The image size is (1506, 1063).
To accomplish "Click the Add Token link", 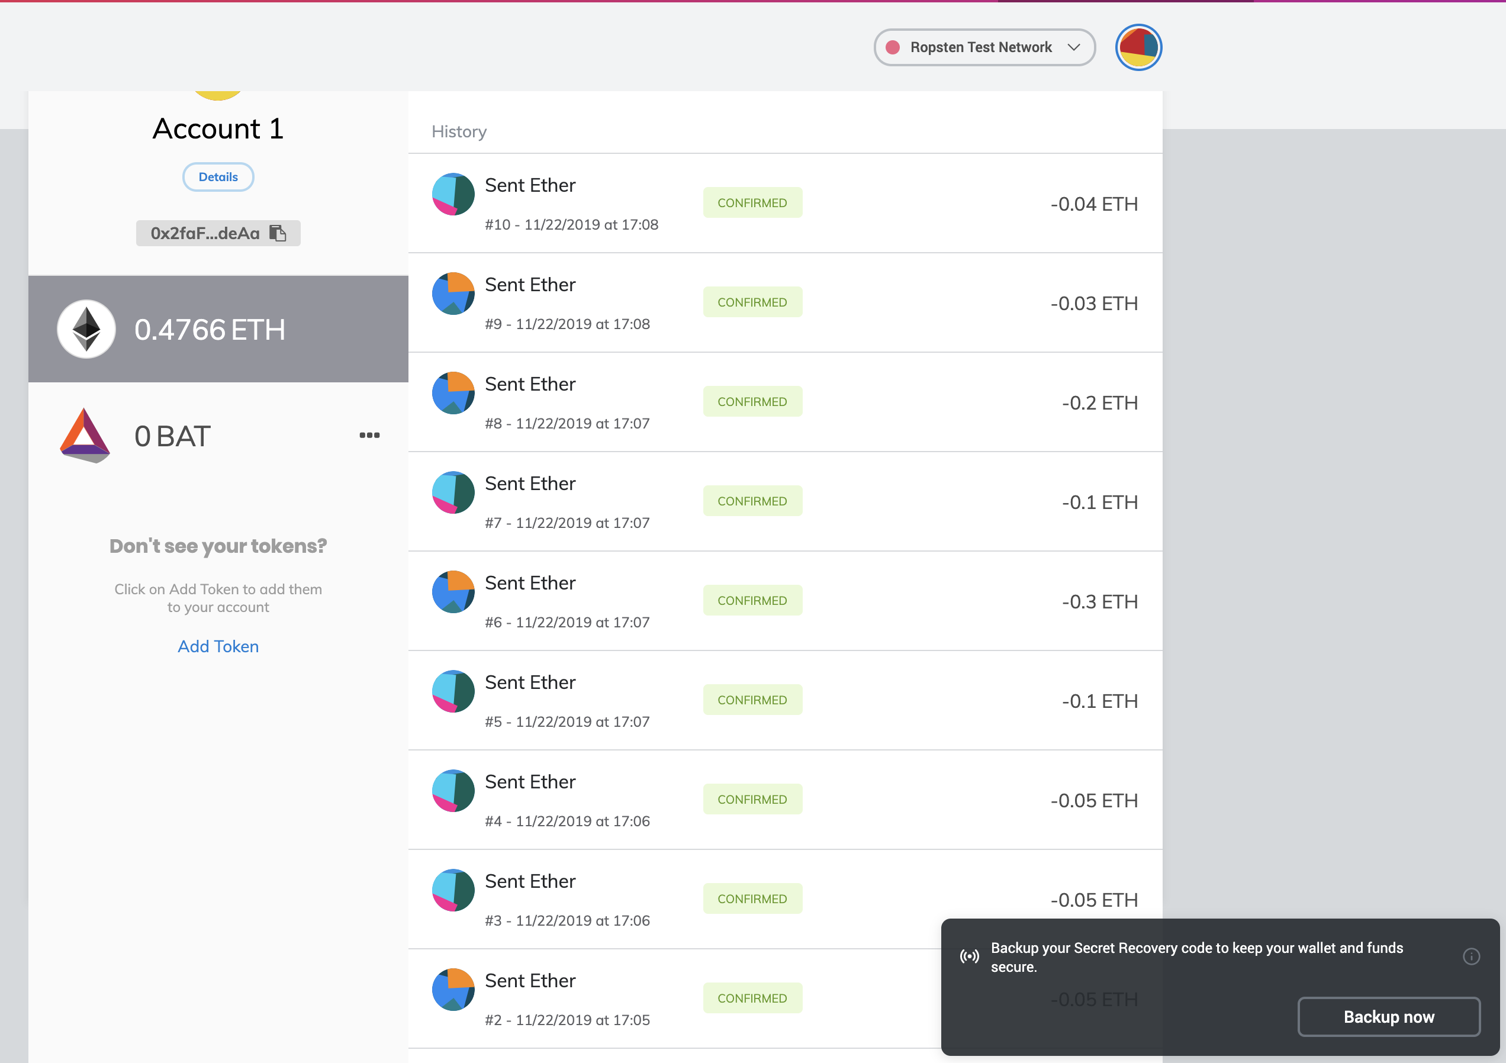I will (218, 646).
